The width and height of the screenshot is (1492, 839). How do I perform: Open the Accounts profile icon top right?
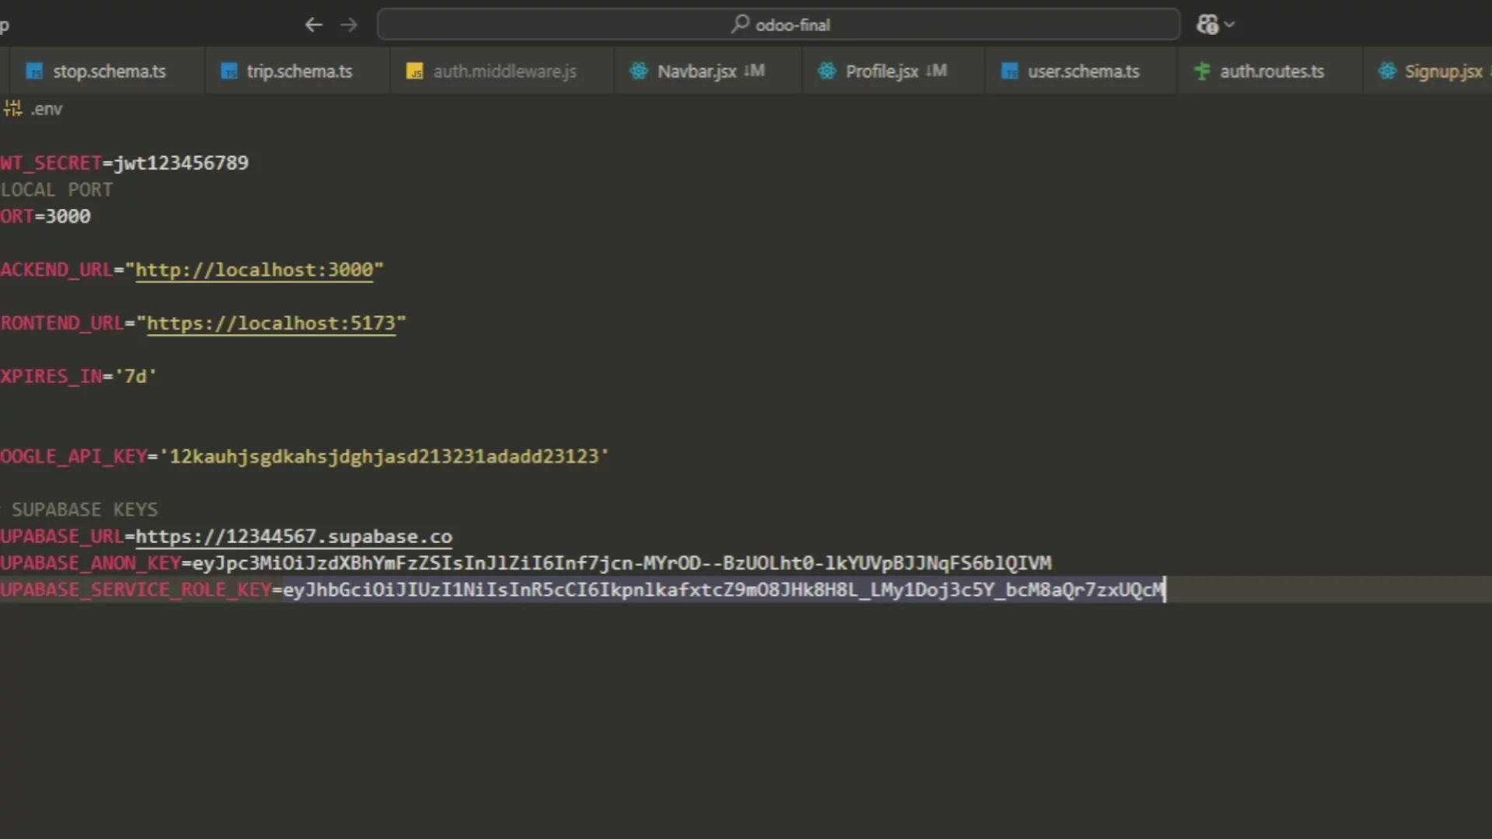[x=1208, y=24]
